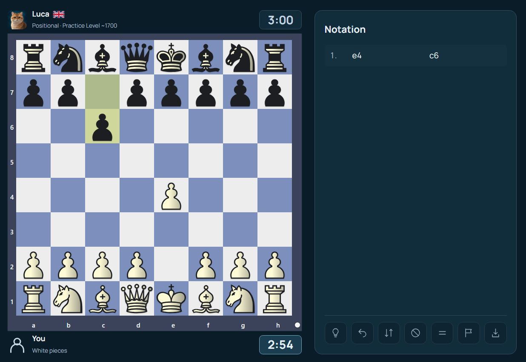526x362 pixels.
Task: Click the highlighted empty c7 square
Action: (x=102, y=92)
